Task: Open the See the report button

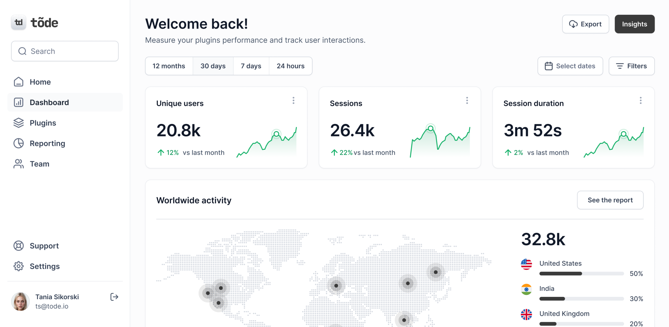Action: [610, 200]
